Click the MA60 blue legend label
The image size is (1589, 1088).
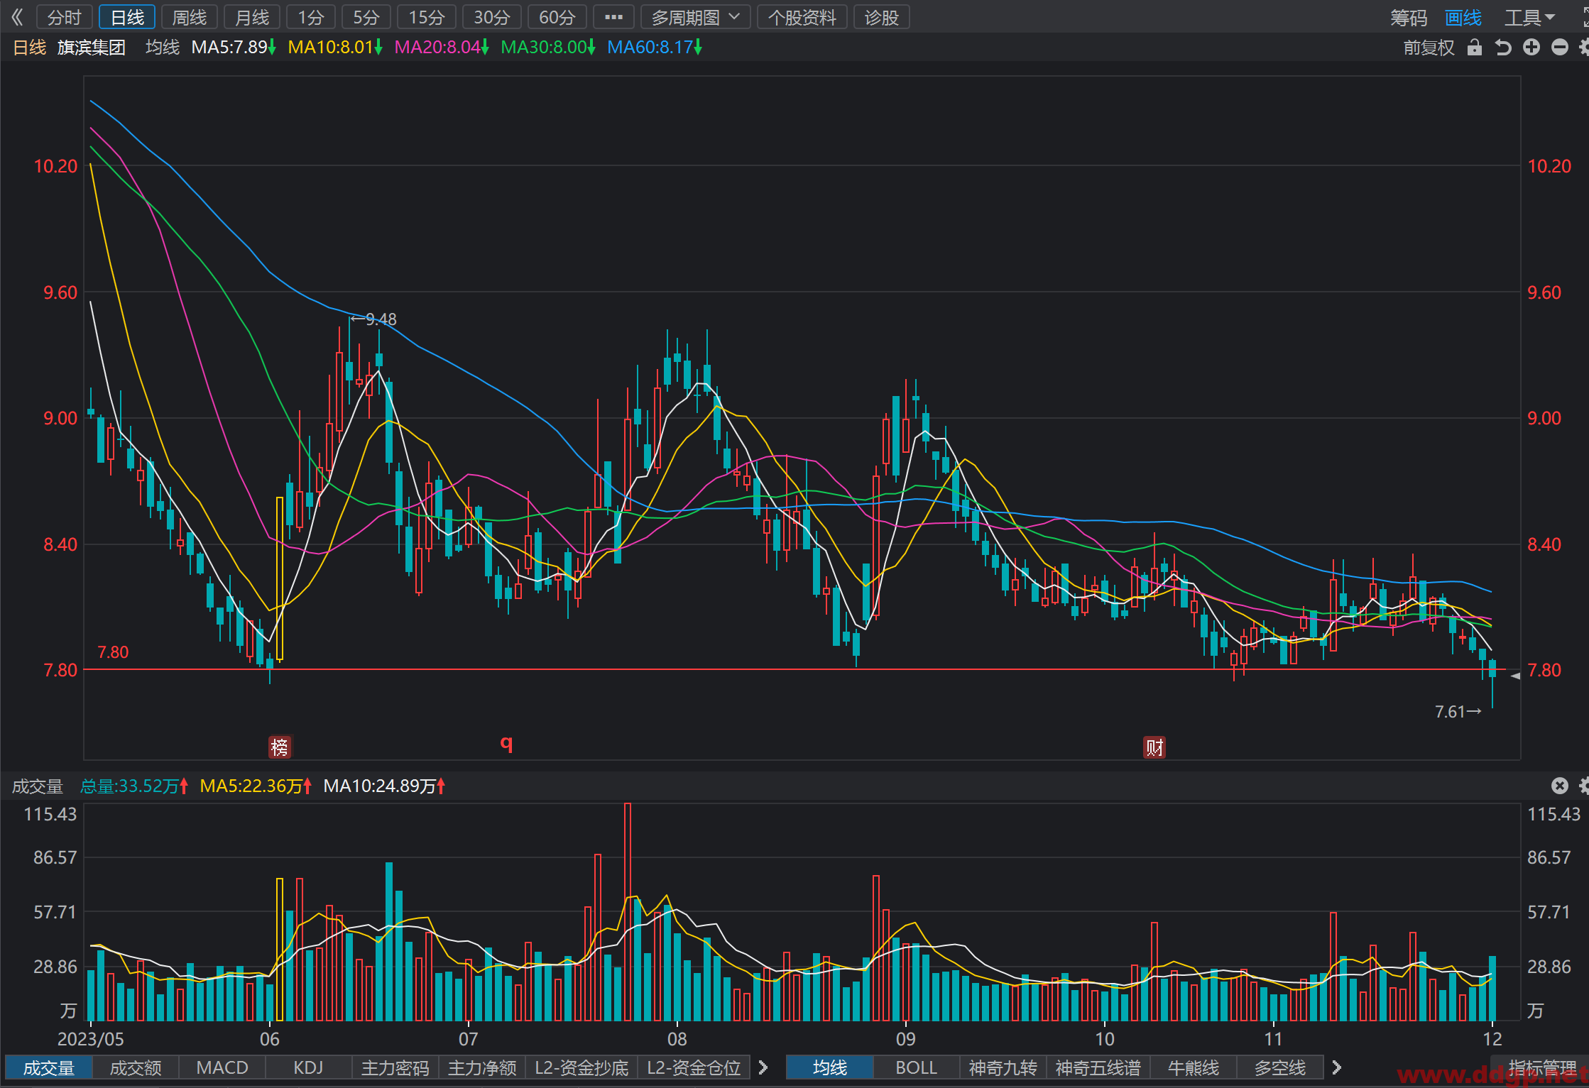click(x=654, y=48)
